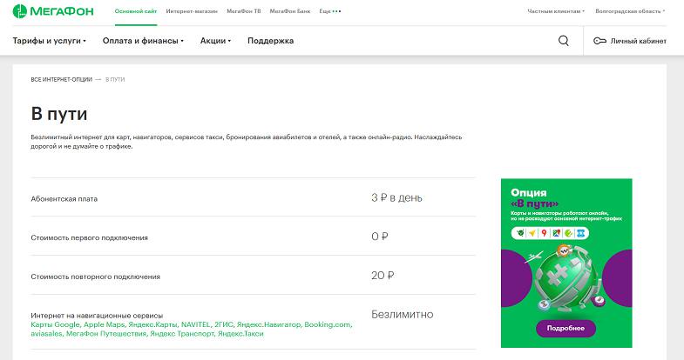Open the NAVITEL link

[196, 324]
